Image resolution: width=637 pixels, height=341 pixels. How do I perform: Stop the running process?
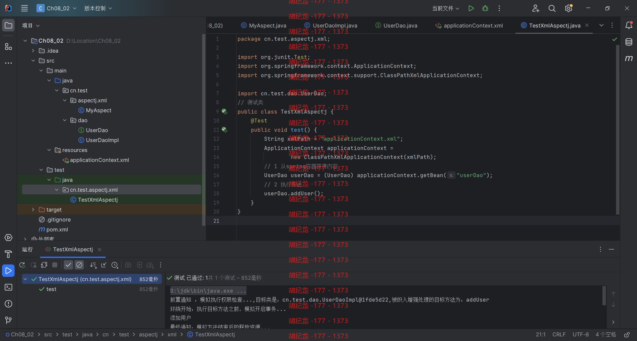point(55,265)
